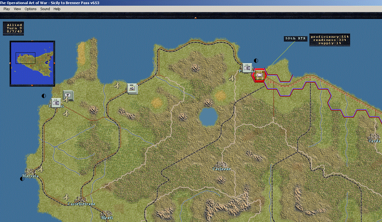Click the Marsala city label
Image resolution: width=382 pixels, height=222 pixels.
[x=30, y=176]
